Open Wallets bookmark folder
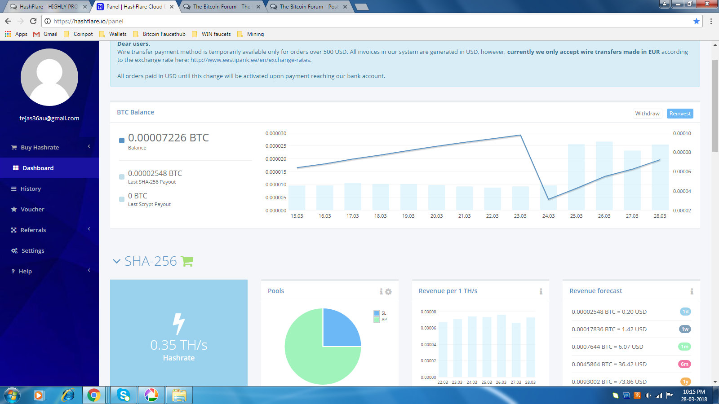719x404 pixels. pyautogui.click(x=113, y=34)
